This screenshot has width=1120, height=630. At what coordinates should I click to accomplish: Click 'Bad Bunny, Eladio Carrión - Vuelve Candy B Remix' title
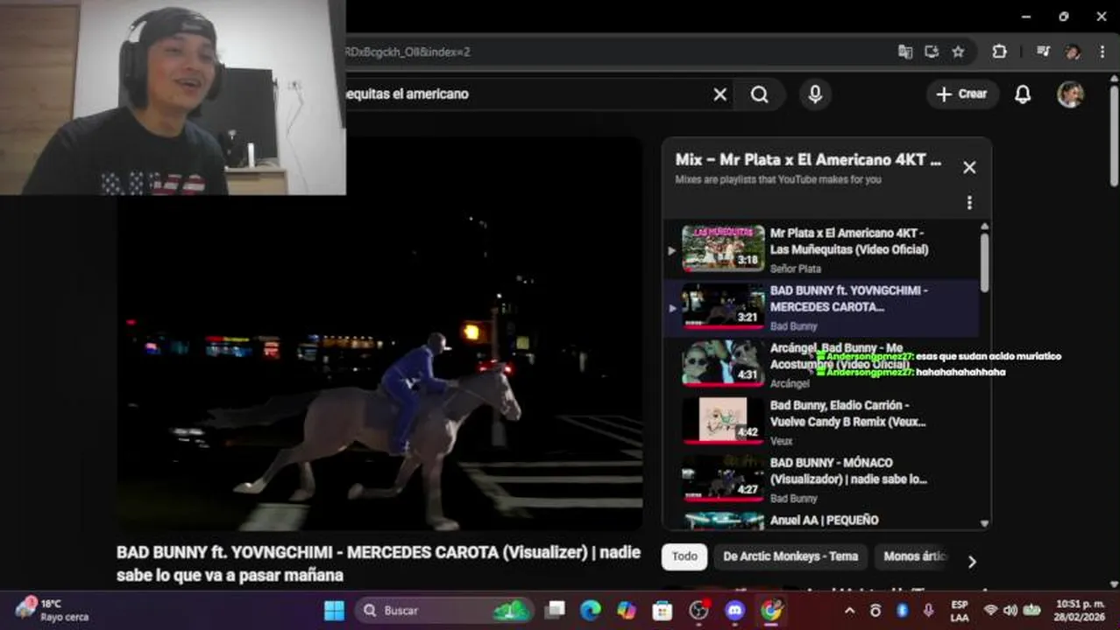(847, 413)
